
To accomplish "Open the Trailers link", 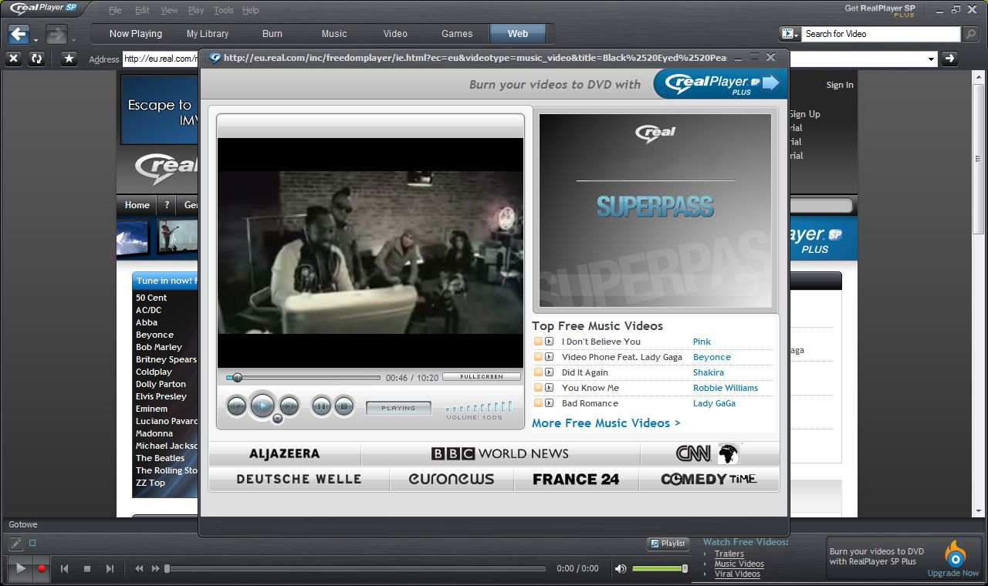I will coord(729,554).
